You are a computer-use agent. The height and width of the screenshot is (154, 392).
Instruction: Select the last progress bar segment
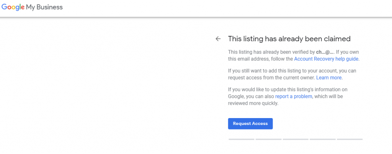pyautogui.click(x=350, y=139)
